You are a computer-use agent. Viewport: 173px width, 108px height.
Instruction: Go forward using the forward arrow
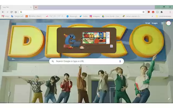tap(7, 12)
